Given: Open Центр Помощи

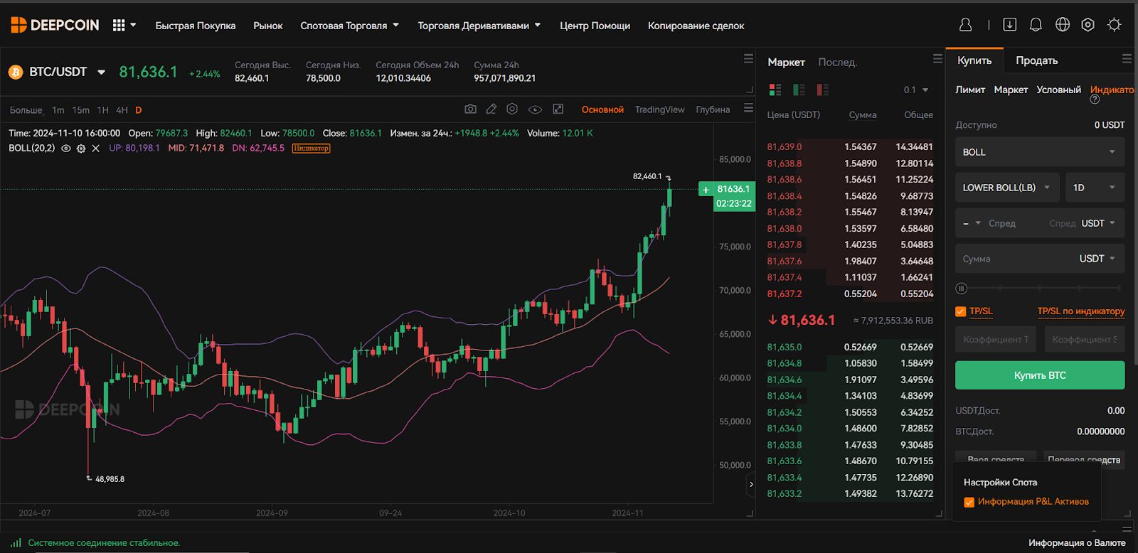Looking at the screenshot, I should (595, 26).
